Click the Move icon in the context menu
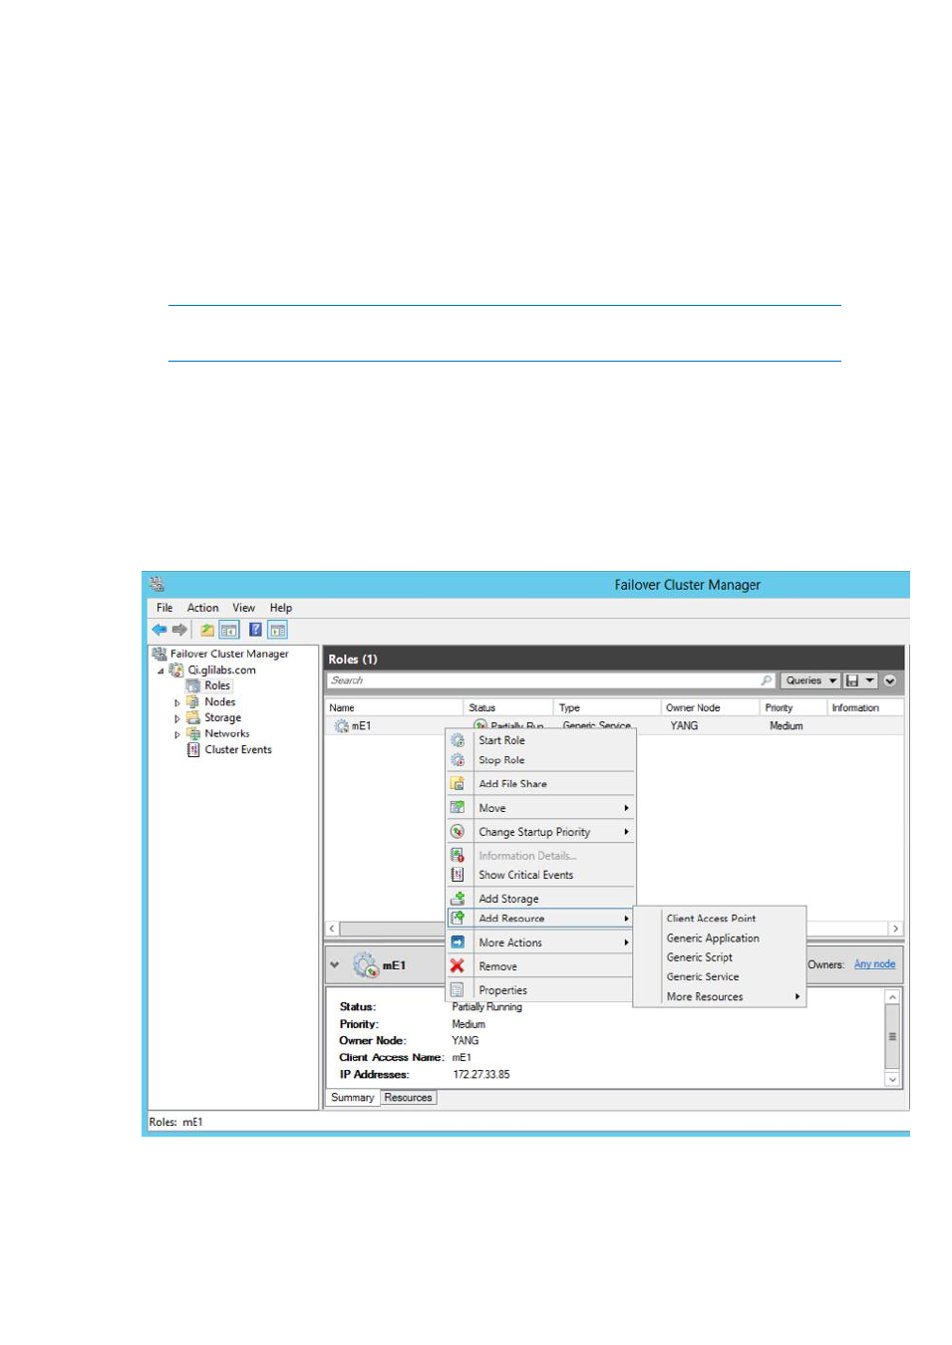This screenshot has height=1345, width=952. 458,808
